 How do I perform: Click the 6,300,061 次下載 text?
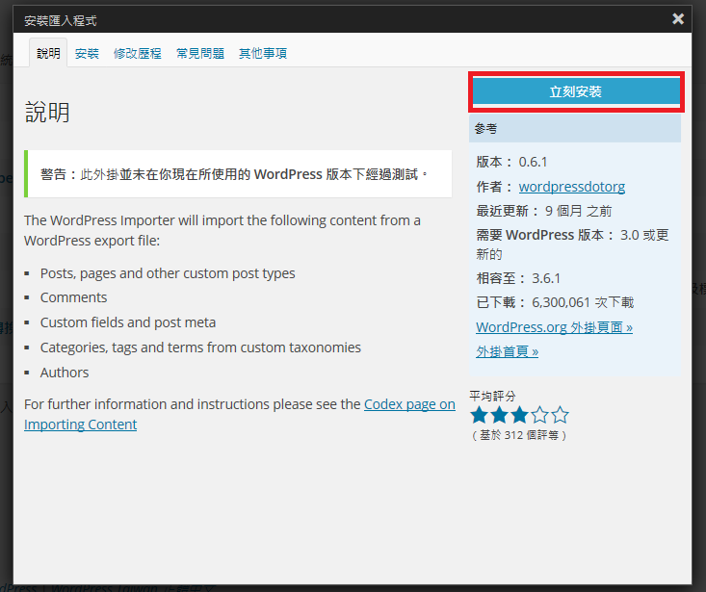tap(583, 302)
